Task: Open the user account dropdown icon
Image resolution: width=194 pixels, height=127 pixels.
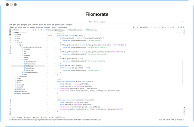Action: 134,27
